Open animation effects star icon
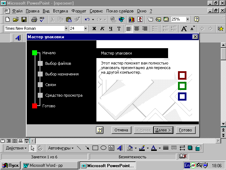The width and height of the screenshot is (226, 170). tap(220, 28)
